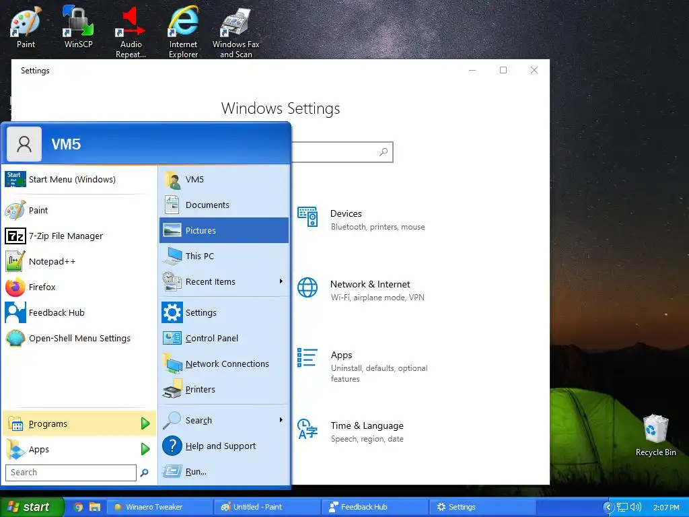Open Settings gear in start menu
689x517 pixels.
coord(224,312)
